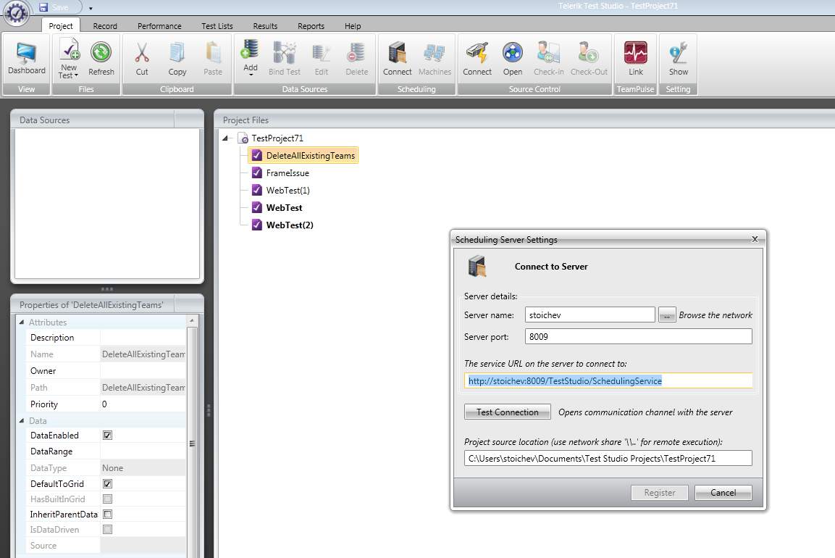Viewport: 835px width, 558px height.
Task: Switch to the Project tab
Action: 61,25
